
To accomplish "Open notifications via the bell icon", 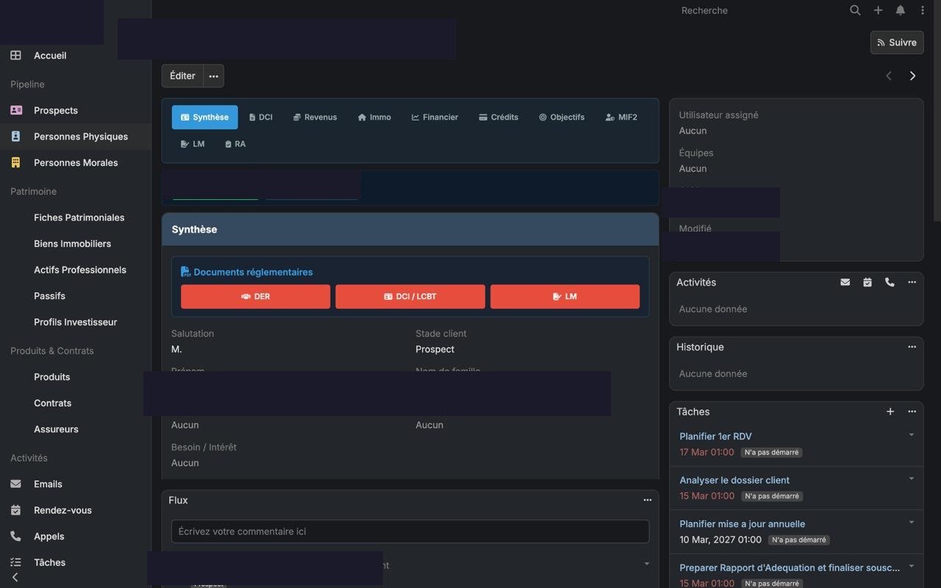I will (x=900, y=10).
